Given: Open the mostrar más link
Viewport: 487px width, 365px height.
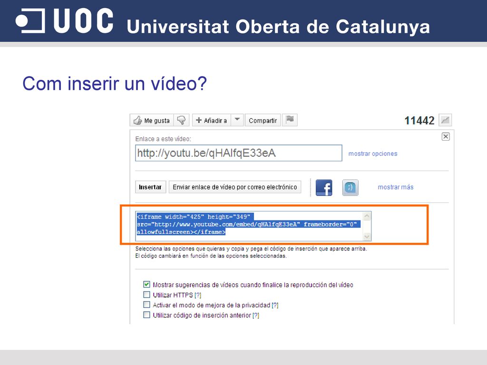Looking at the screenshot, I should (x=396, y=187).
